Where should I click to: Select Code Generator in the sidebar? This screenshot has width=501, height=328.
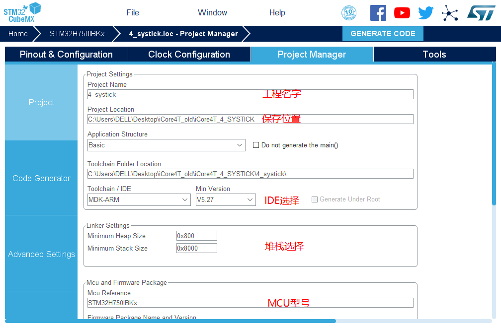pos(41,178)
